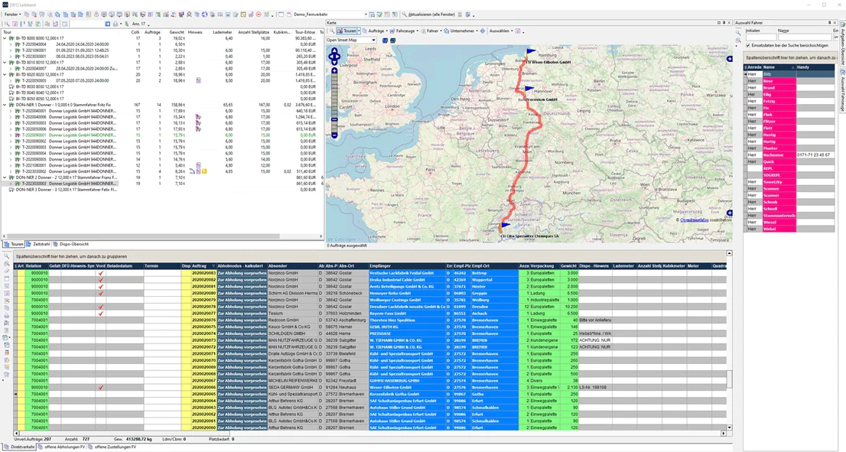
Task: Open the Fenster menu
Action: 12,15
